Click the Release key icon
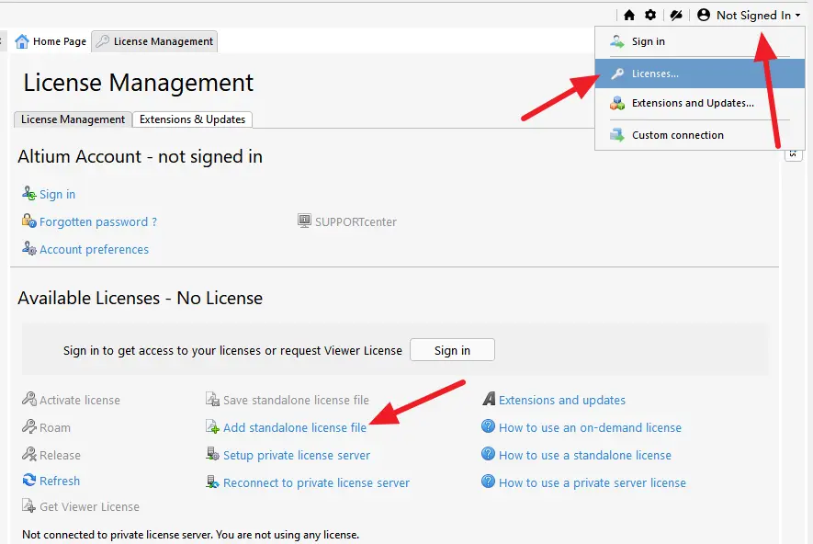 coord(29,454)
